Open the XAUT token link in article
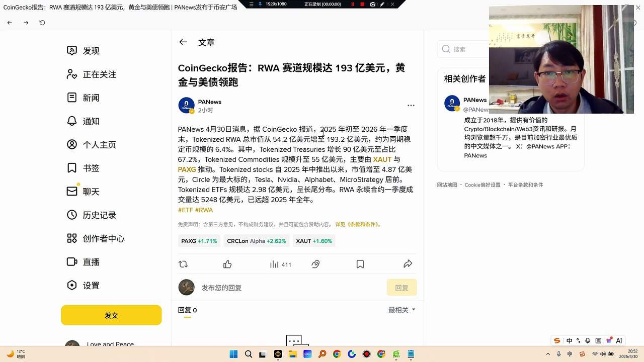Screen dimensions: 644x362 click(382, 159)
